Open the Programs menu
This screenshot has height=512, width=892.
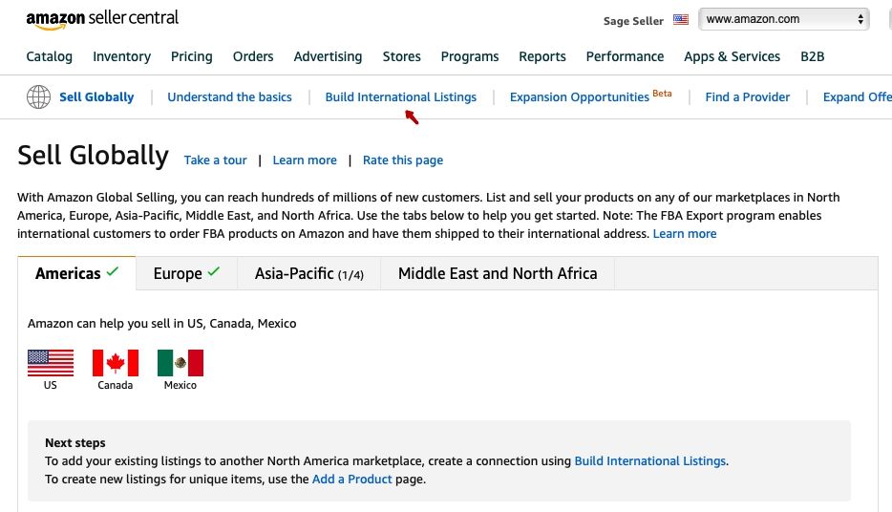(470, 56)
